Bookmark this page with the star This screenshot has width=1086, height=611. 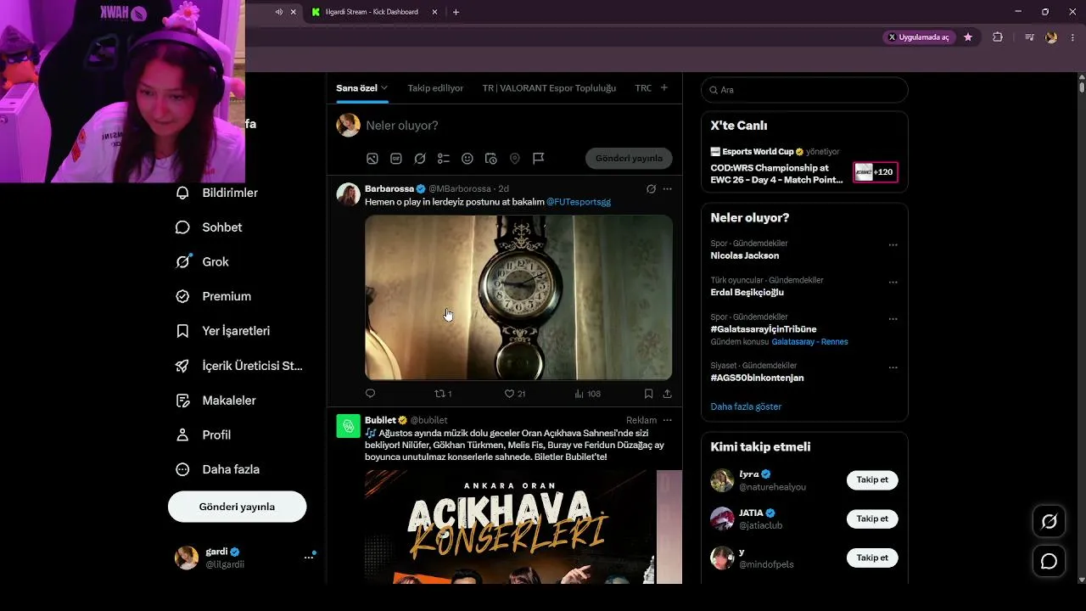[968, 37]
